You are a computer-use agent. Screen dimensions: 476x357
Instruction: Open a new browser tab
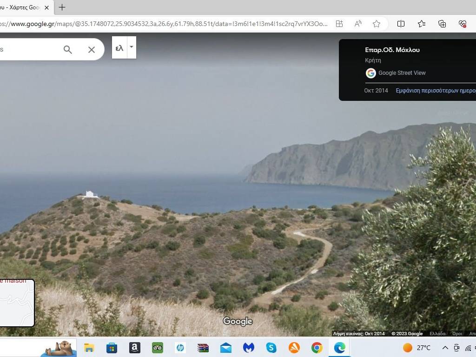[x=62, y=7]
